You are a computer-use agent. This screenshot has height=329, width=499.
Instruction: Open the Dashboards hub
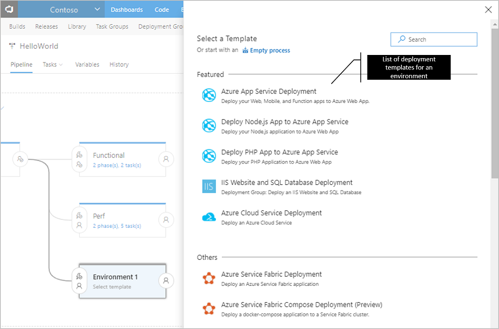(127, 9)
